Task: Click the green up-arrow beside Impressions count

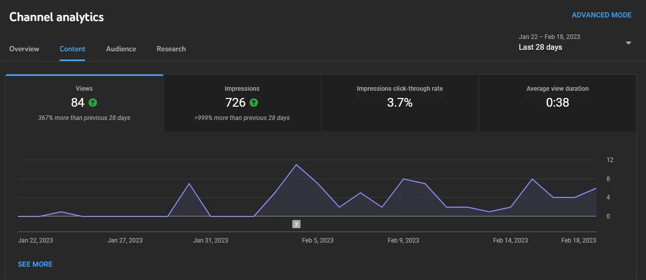Action: point(254,103)
